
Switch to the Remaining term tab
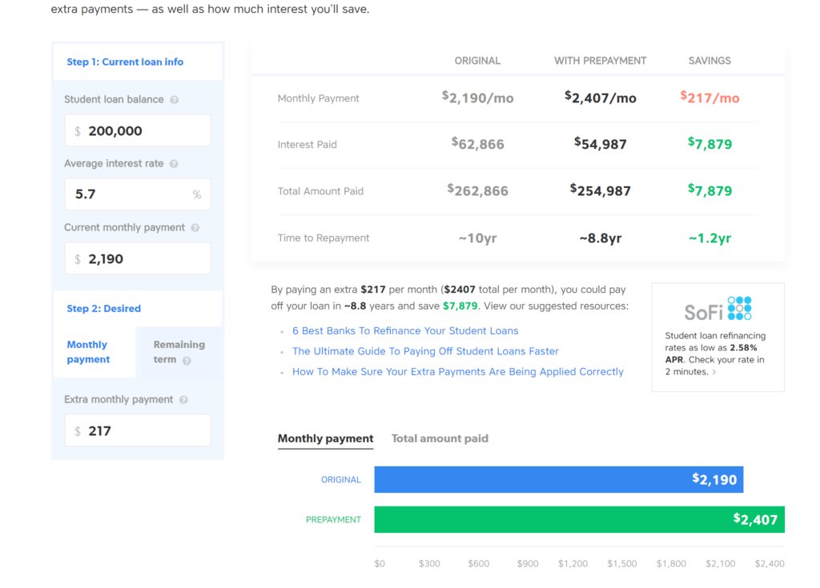(x=179, y=352)
